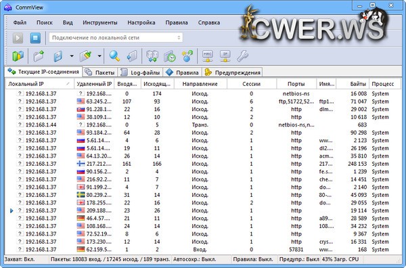Screen dimensions: 406x268
Task: Sort by Удаленный IP column header
Action: [x=94, y=84]
